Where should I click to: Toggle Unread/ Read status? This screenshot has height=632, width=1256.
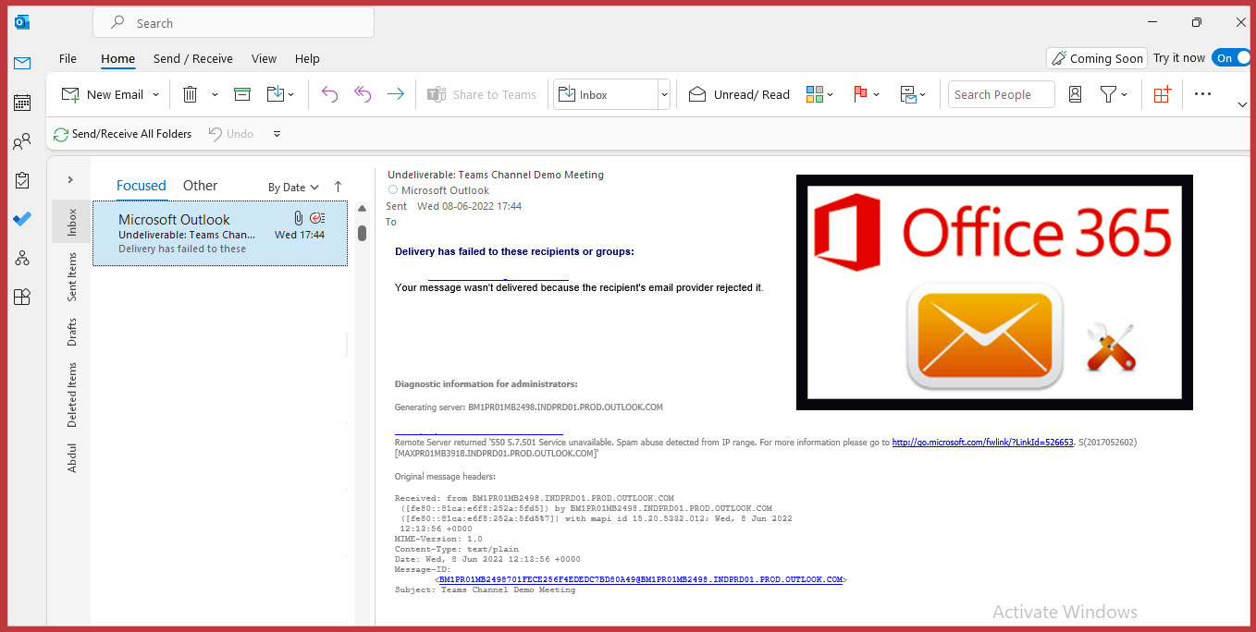pyautogui.click(x=739, y=94)
